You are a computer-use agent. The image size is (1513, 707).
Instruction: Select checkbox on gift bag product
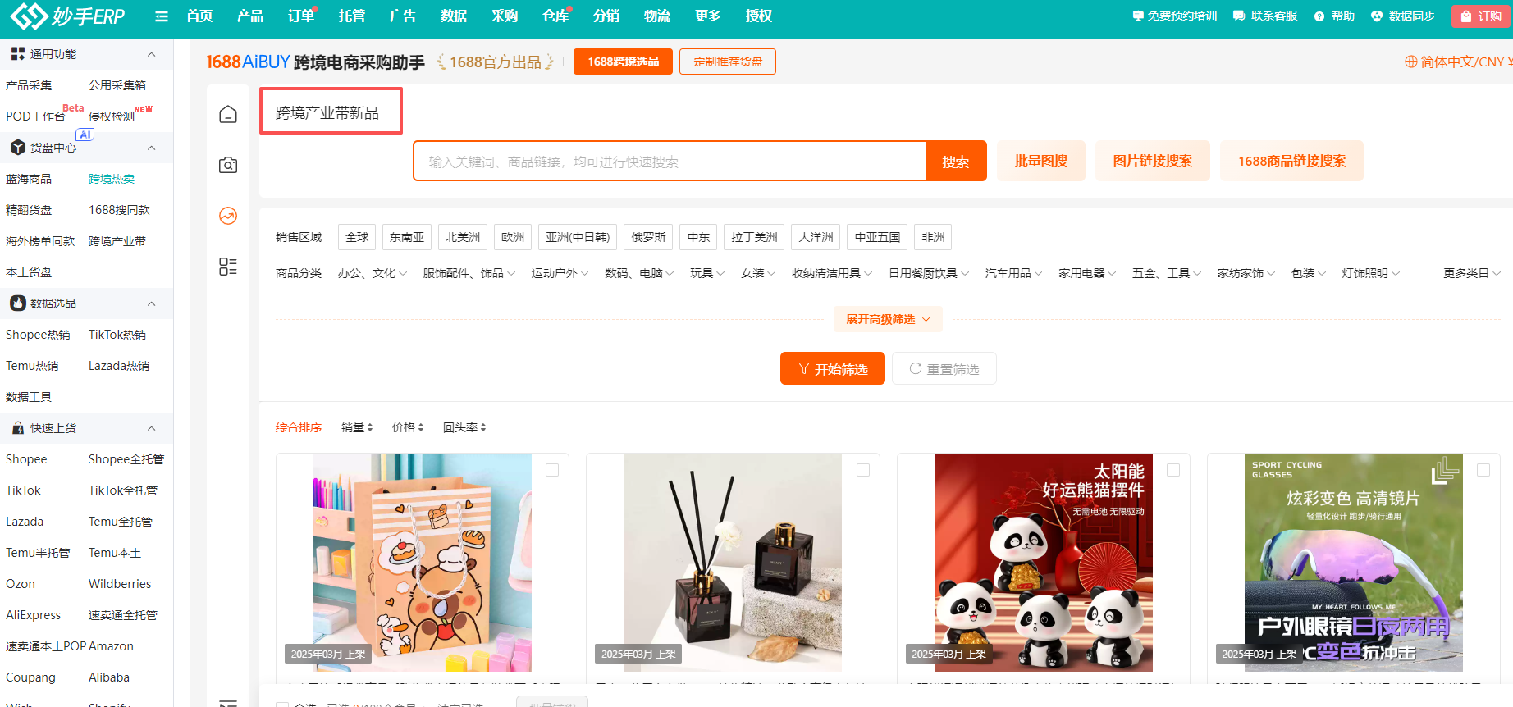pyautogui.click(x=552, y=470)
